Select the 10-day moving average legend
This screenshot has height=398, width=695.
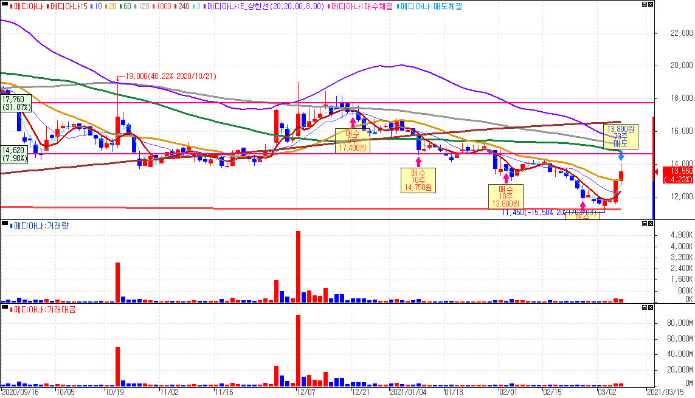click(x=95, y=7)
